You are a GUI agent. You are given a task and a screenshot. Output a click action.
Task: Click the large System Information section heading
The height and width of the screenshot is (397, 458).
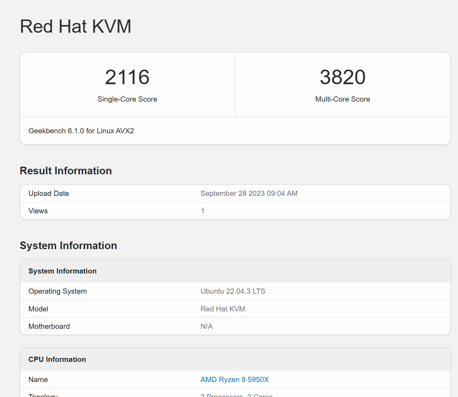tap(68, 246)
